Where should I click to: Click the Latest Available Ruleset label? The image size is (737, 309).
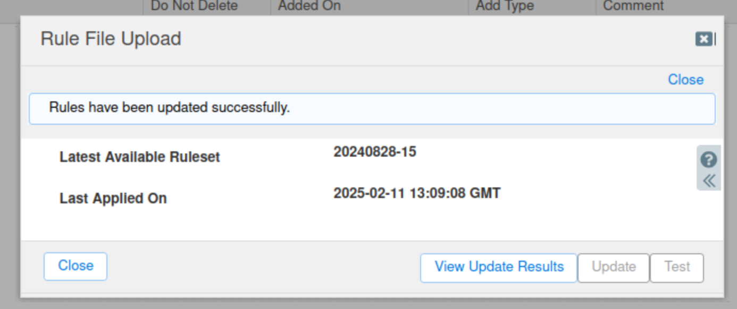pyautogui.click(x=140, y=157)
